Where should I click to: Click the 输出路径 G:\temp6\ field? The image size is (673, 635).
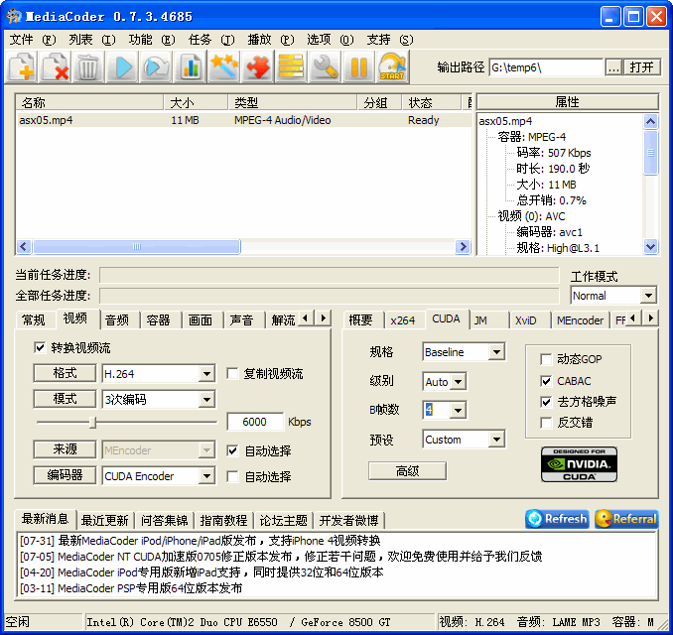(x=546, y=67)
